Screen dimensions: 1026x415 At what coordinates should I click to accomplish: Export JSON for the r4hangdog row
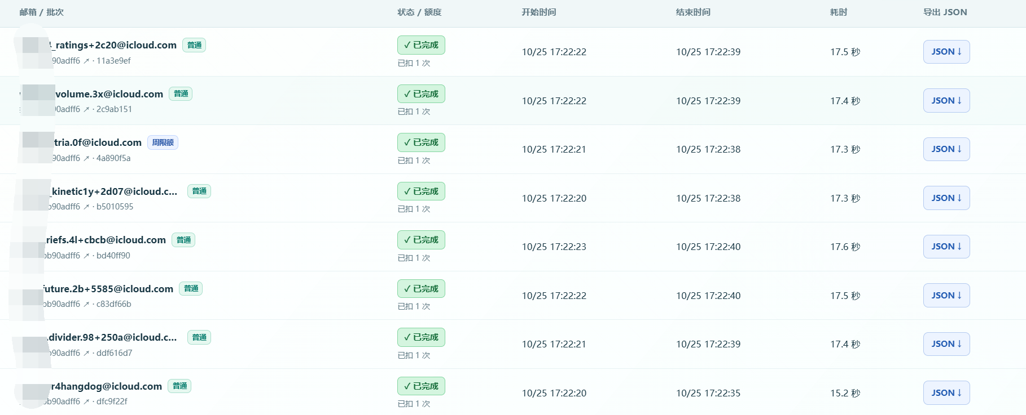coord(946,393)
